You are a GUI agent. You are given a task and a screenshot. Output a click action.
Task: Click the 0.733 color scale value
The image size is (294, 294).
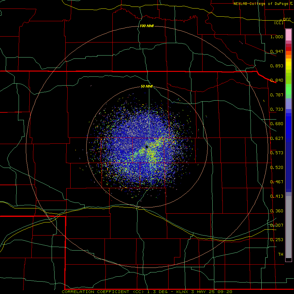coord(277,109)
